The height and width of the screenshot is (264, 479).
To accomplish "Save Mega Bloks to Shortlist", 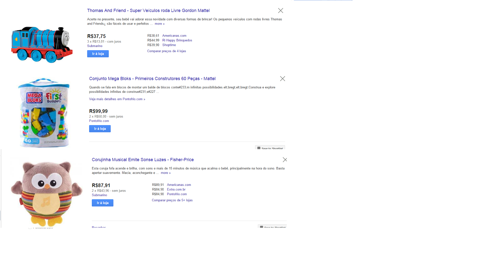I will click(270, 148).
